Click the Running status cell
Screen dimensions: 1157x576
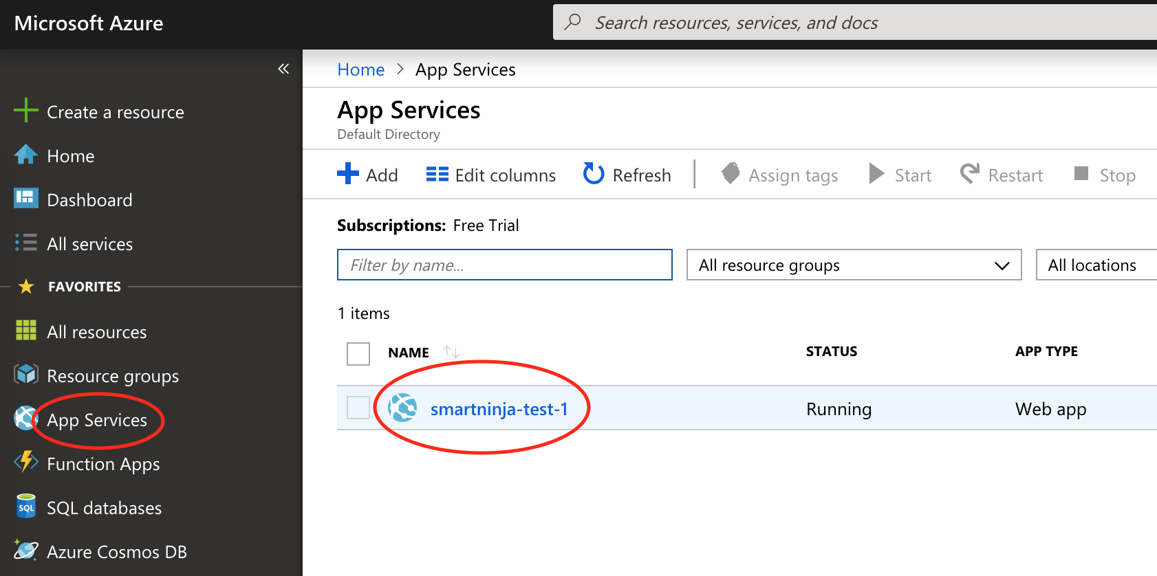click(839, 409)
